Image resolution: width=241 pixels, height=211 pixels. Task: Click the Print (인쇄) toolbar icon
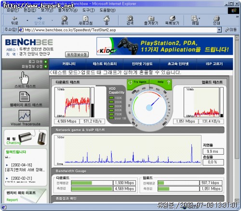click(x=216, y=18)
